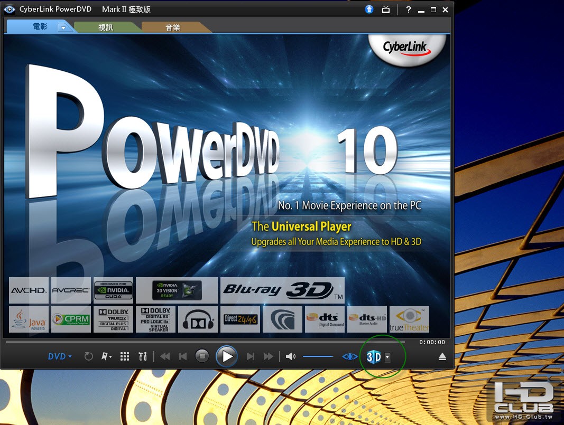Expand the dropdown arrow on 電影 tab
Image resolution: width=564 pixels, height=425 pixels.
tap(63, 27)
